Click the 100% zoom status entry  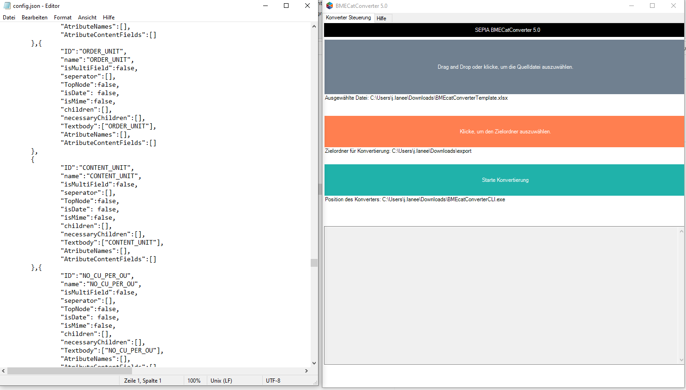(x=194, y=381)
